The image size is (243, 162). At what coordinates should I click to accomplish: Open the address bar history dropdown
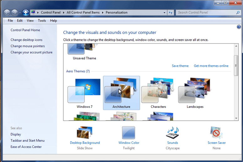[164, 13]
